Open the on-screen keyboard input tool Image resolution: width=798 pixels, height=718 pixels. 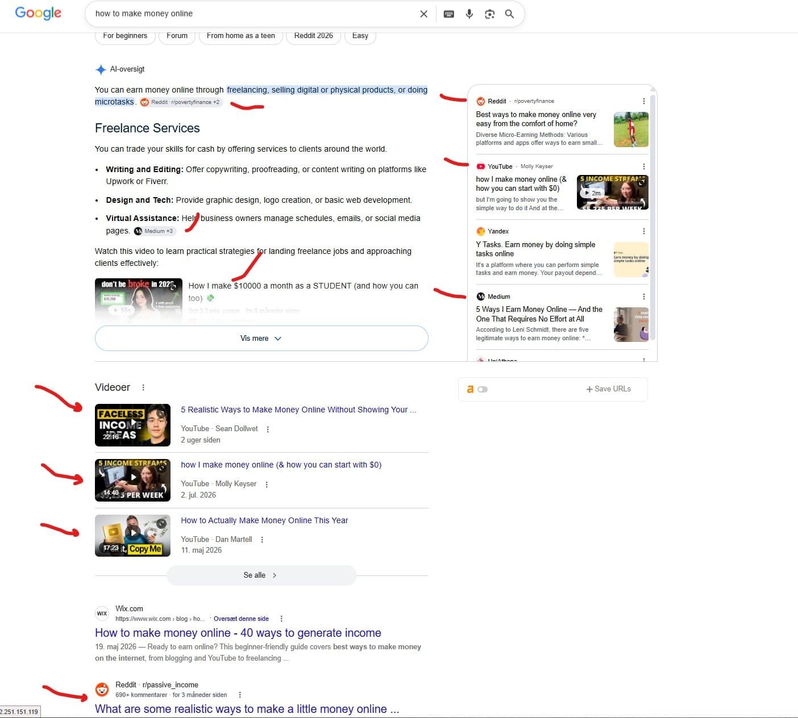(x=448, y=14)
